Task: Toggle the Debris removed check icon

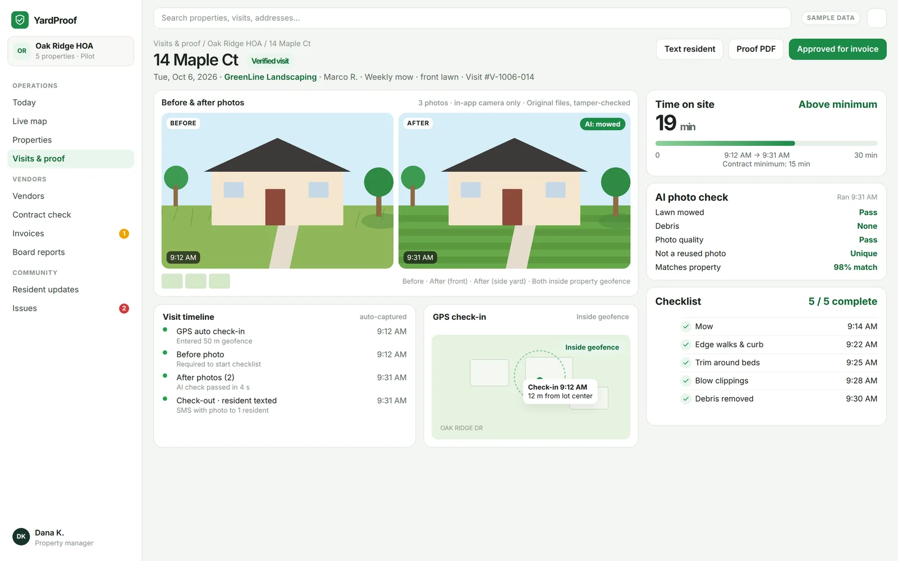Action: 686,399
